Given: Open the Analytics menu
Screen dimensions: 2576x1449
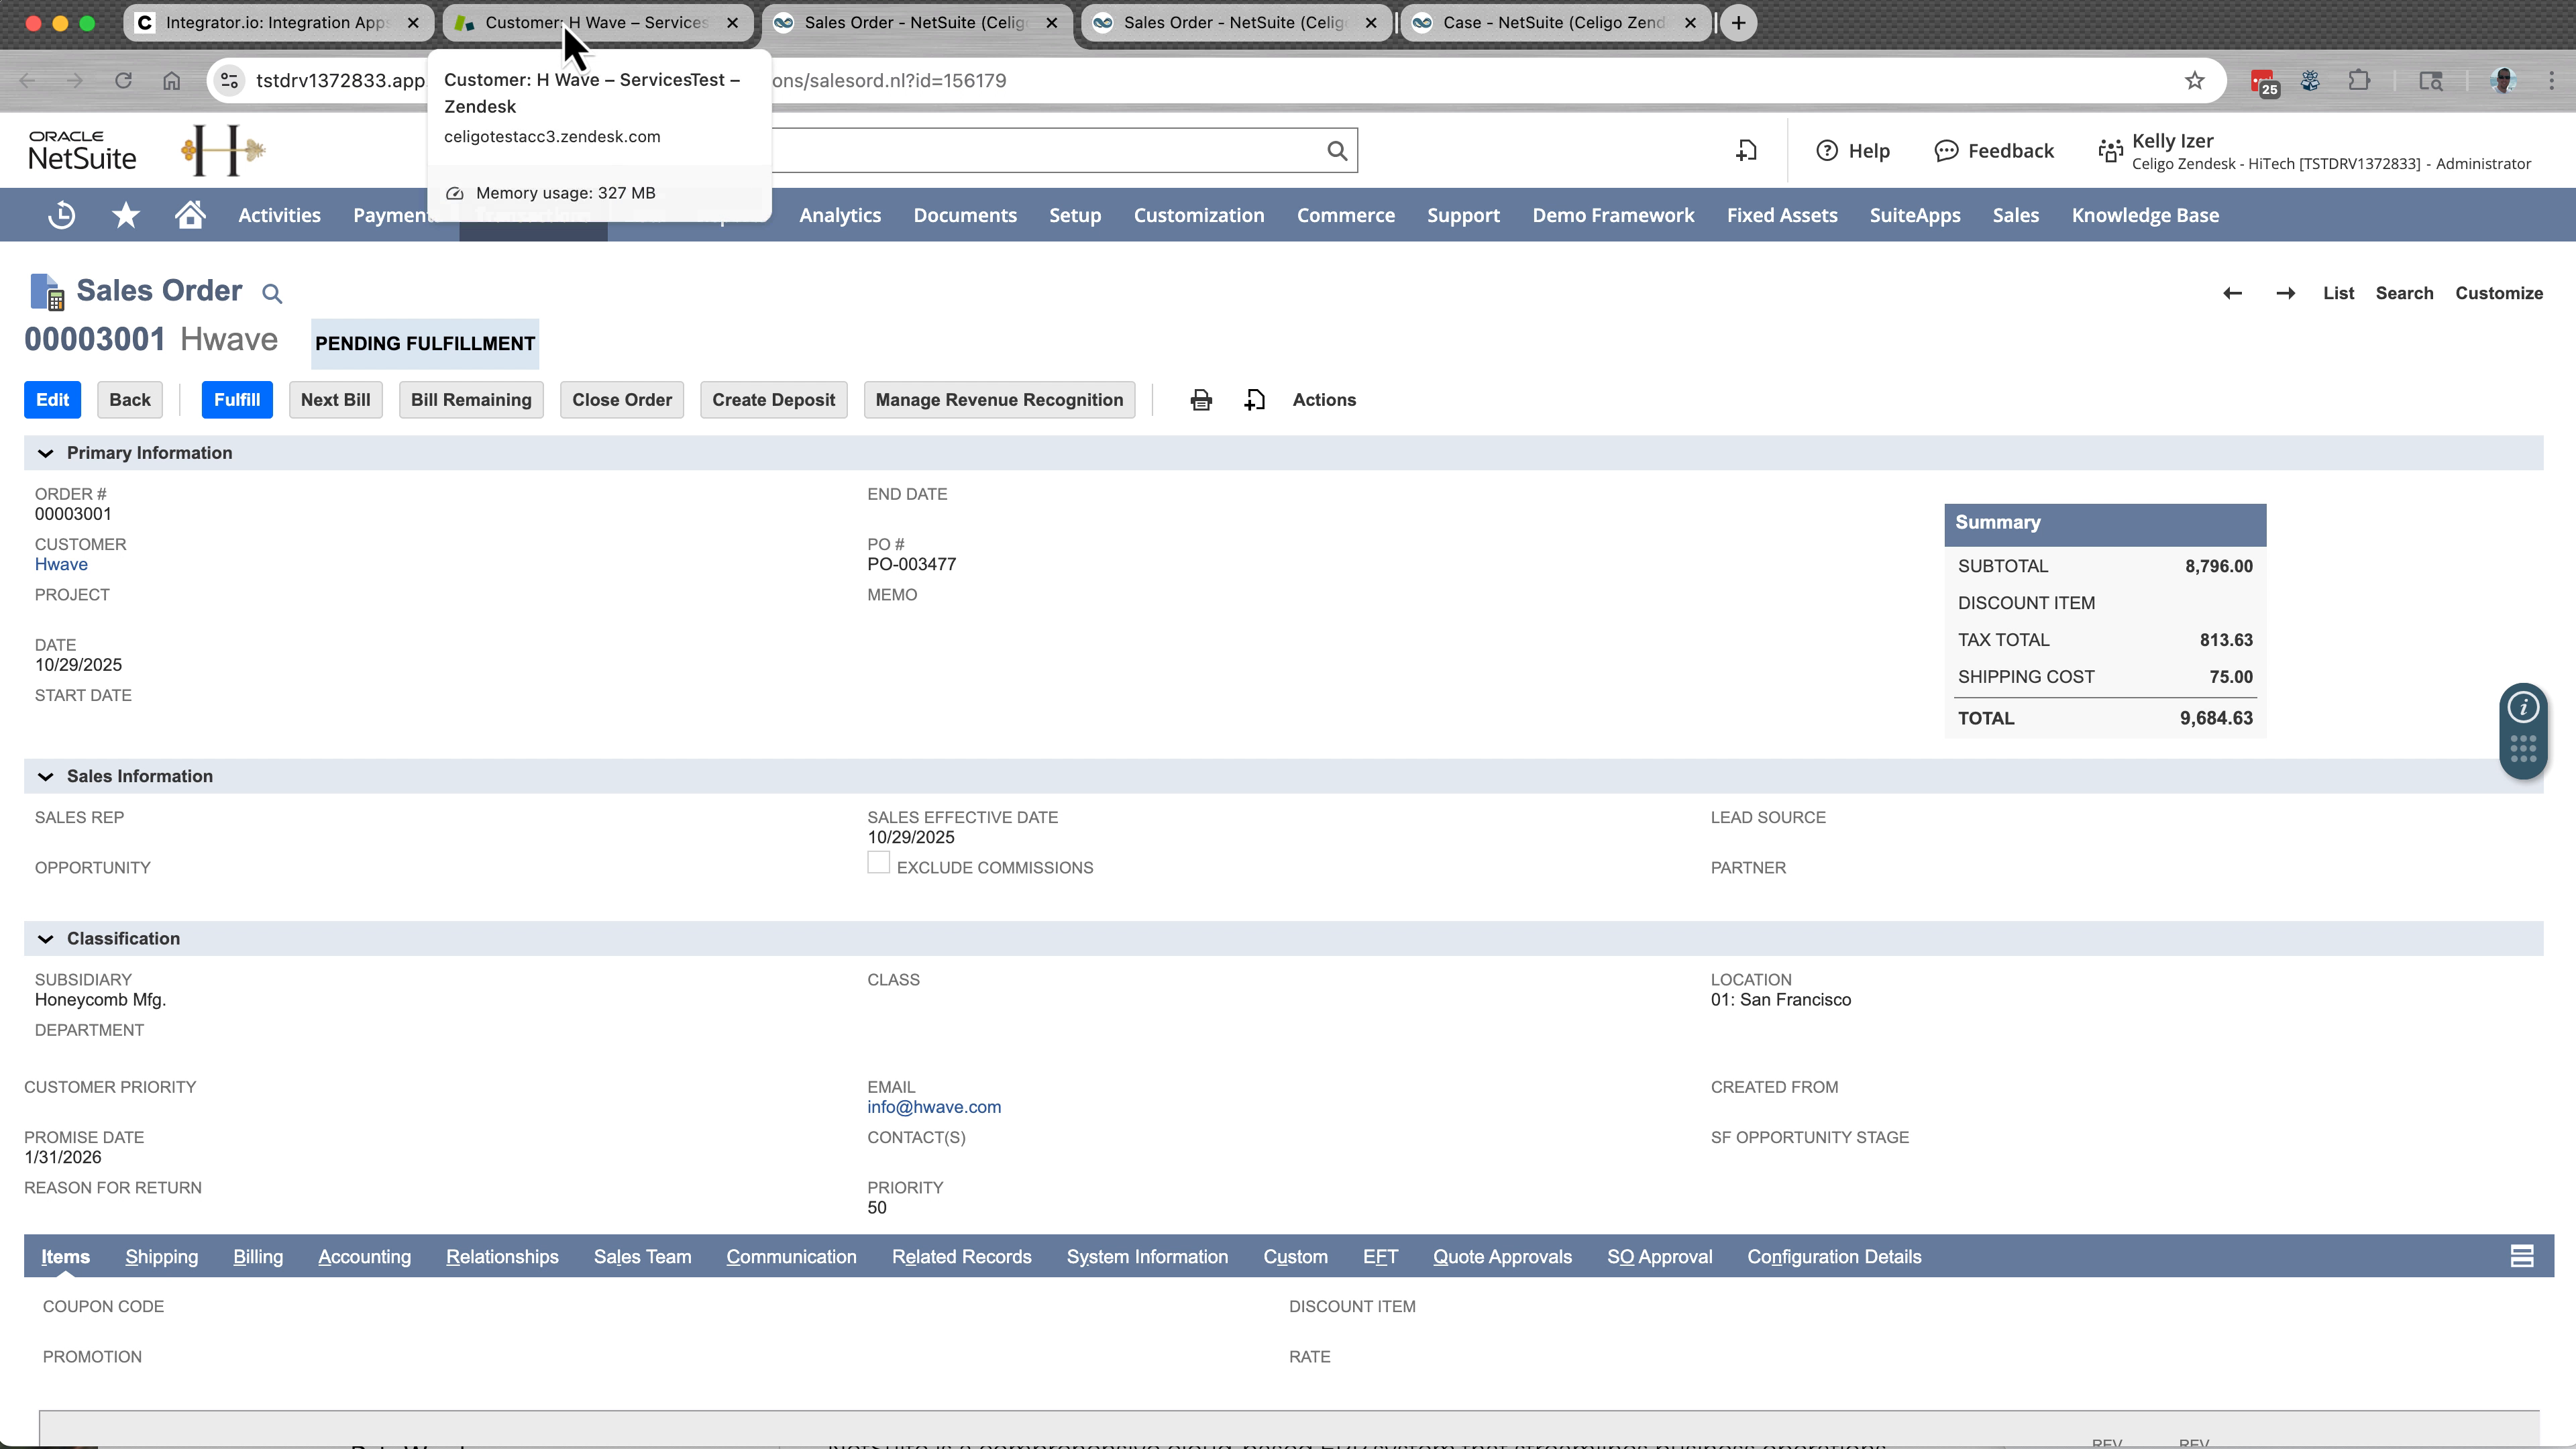Looking at the screenshot, I should pos(840,214).
